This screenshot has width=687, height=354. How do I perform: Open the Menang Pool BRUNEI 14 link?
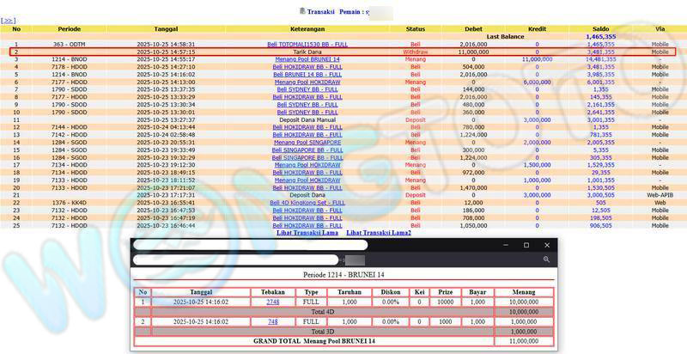[x=307, y=58]
